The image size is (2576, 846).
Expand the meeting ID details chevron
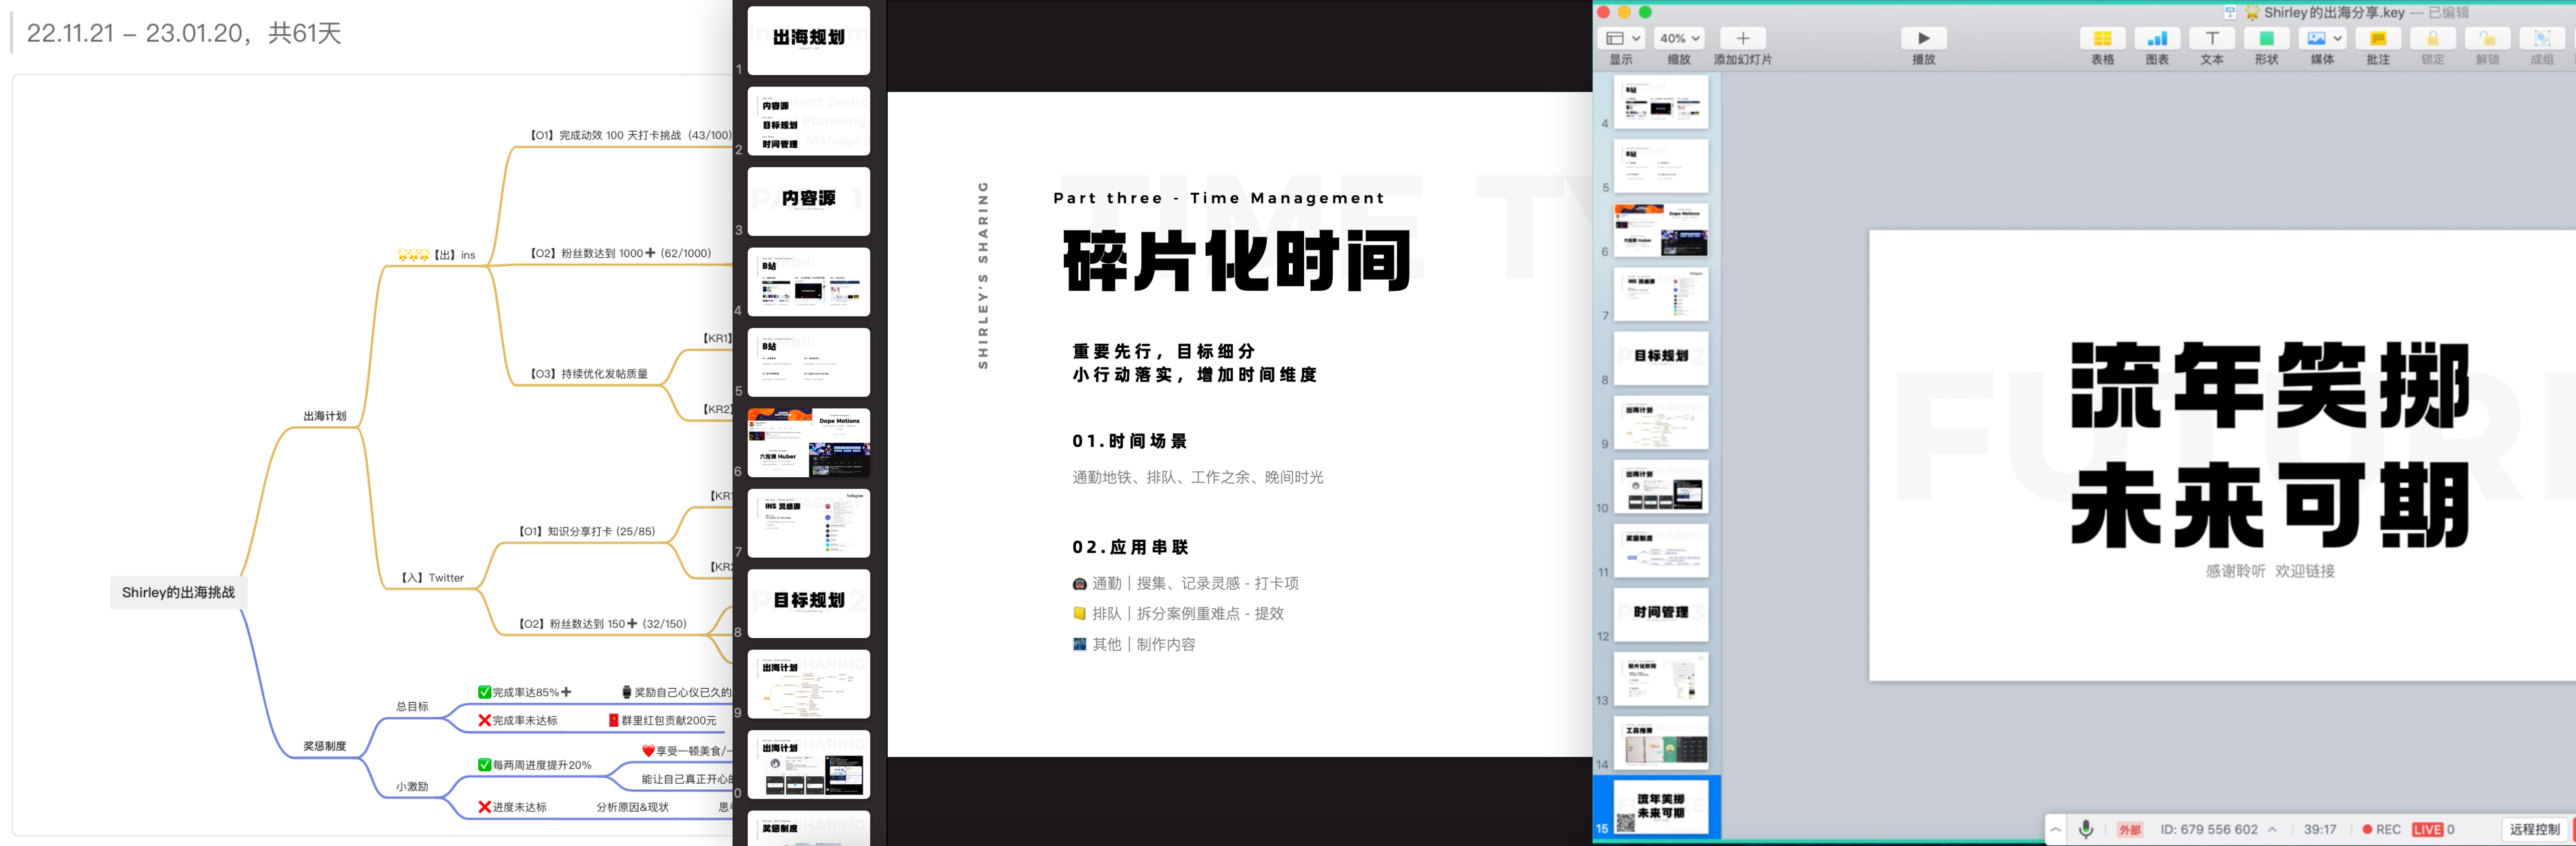2272,829
